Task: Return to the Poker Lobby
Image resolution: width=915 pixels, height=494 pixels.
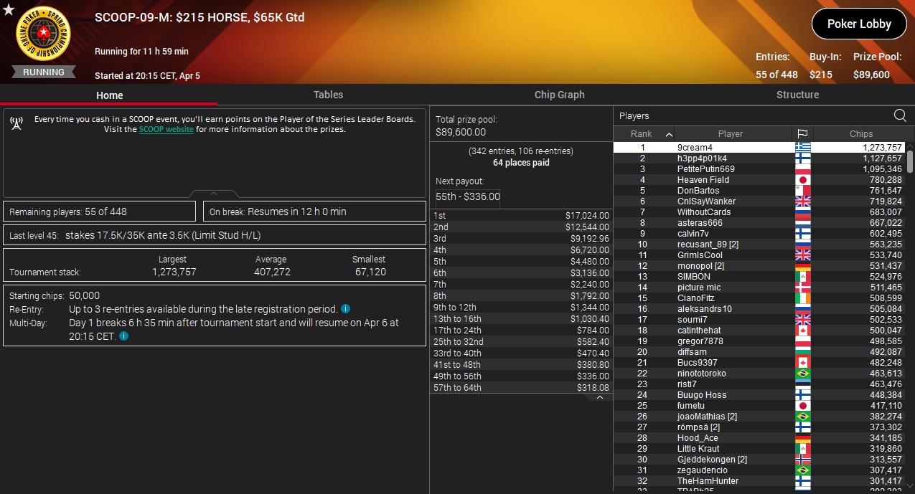Action: coord(859,24)
